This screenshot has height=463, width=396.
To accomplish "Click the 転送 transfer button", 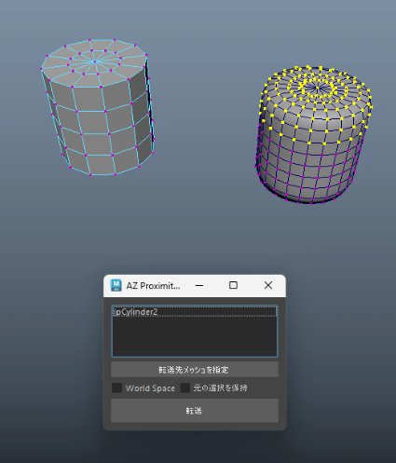I will tap(195, 411).
